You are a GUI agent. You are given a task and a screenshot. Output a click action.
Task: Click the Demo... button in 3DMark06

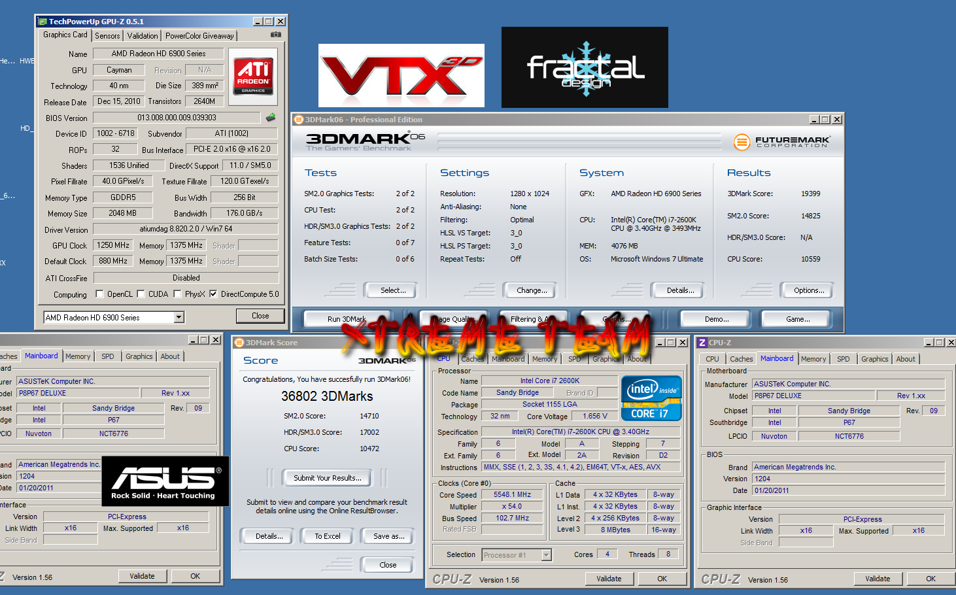pyautogui.click(x=717, y=319)
